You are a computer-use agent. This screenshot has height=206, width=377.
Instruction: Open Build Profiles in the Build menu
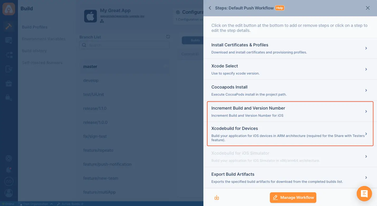(35, 27)
